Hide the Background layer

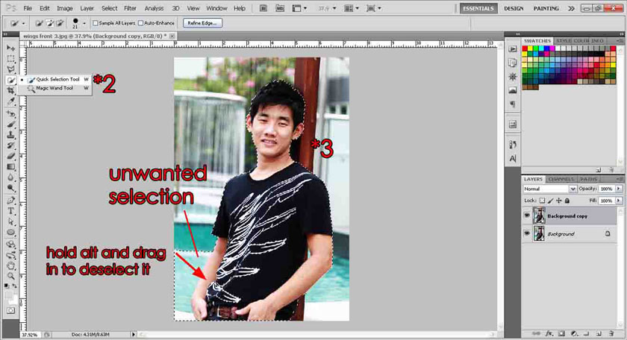[527, 233]
